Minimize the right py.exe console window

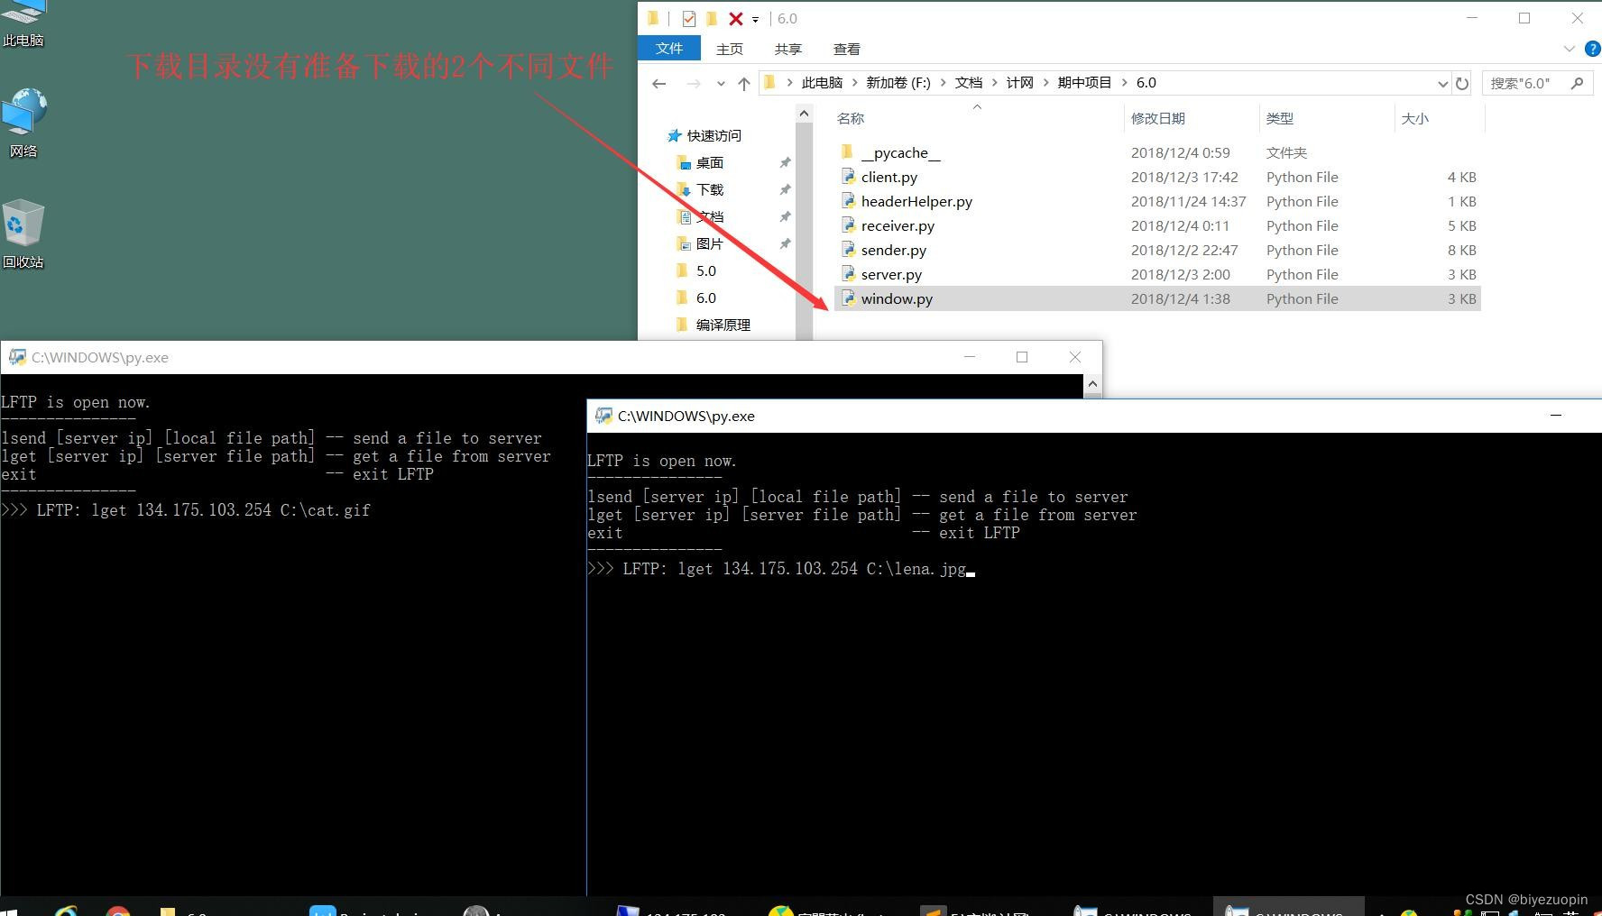click(1556, 416)
